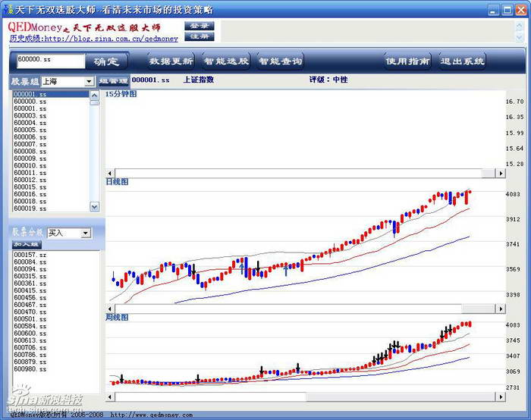Select 600501.ss in the buy list

[x=56, y=319]
